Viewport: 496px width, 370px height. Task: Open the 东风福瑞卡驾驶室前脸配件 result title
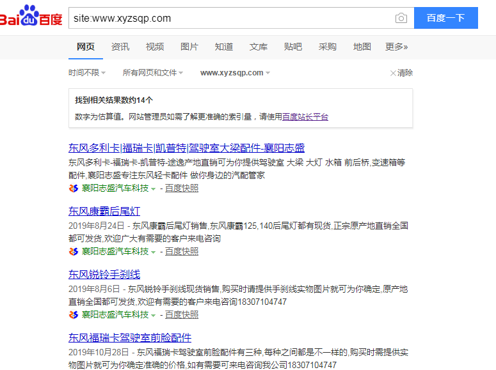(x=130, y=337)
